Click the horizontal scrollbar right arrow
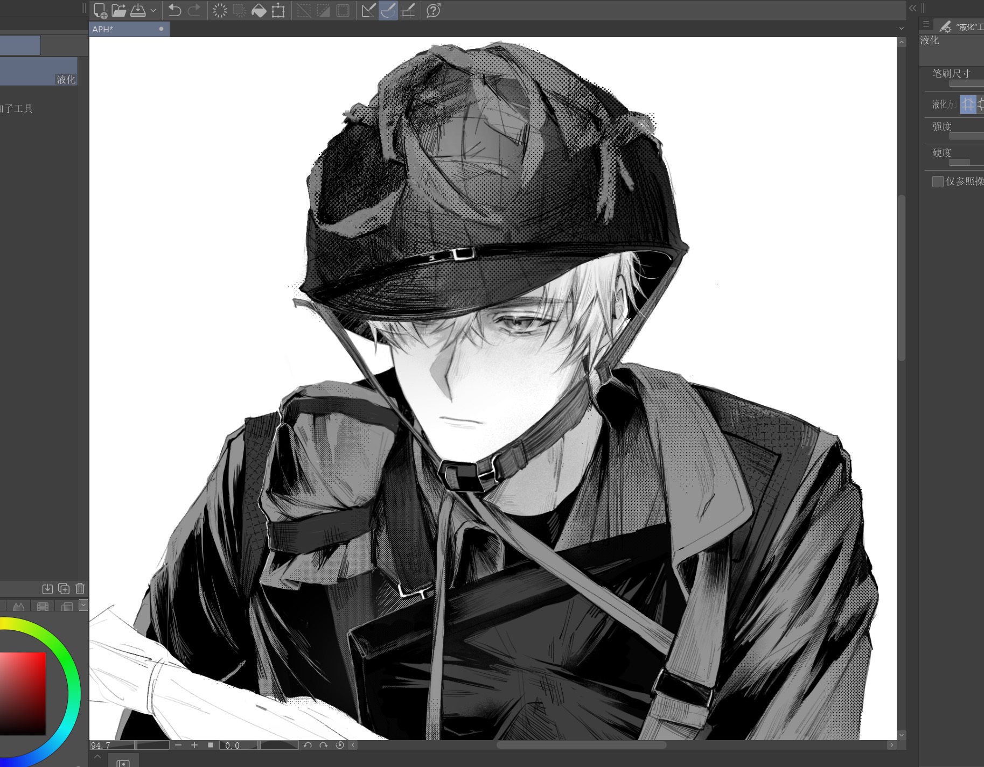 [891, 745]
